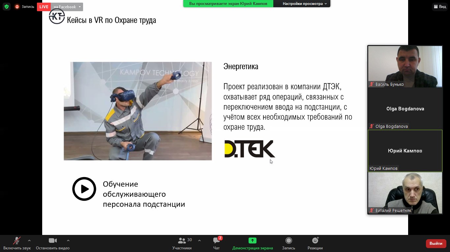The width and height of the screenshot is (450, 252).
Task: Click slide title Кейсы в VR по Охране труда
Action: (x=111, y=20)
